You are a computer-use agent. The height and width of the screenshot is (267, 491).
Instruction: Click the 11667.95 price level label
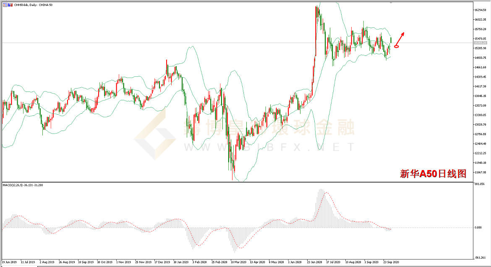click(481, 172)
